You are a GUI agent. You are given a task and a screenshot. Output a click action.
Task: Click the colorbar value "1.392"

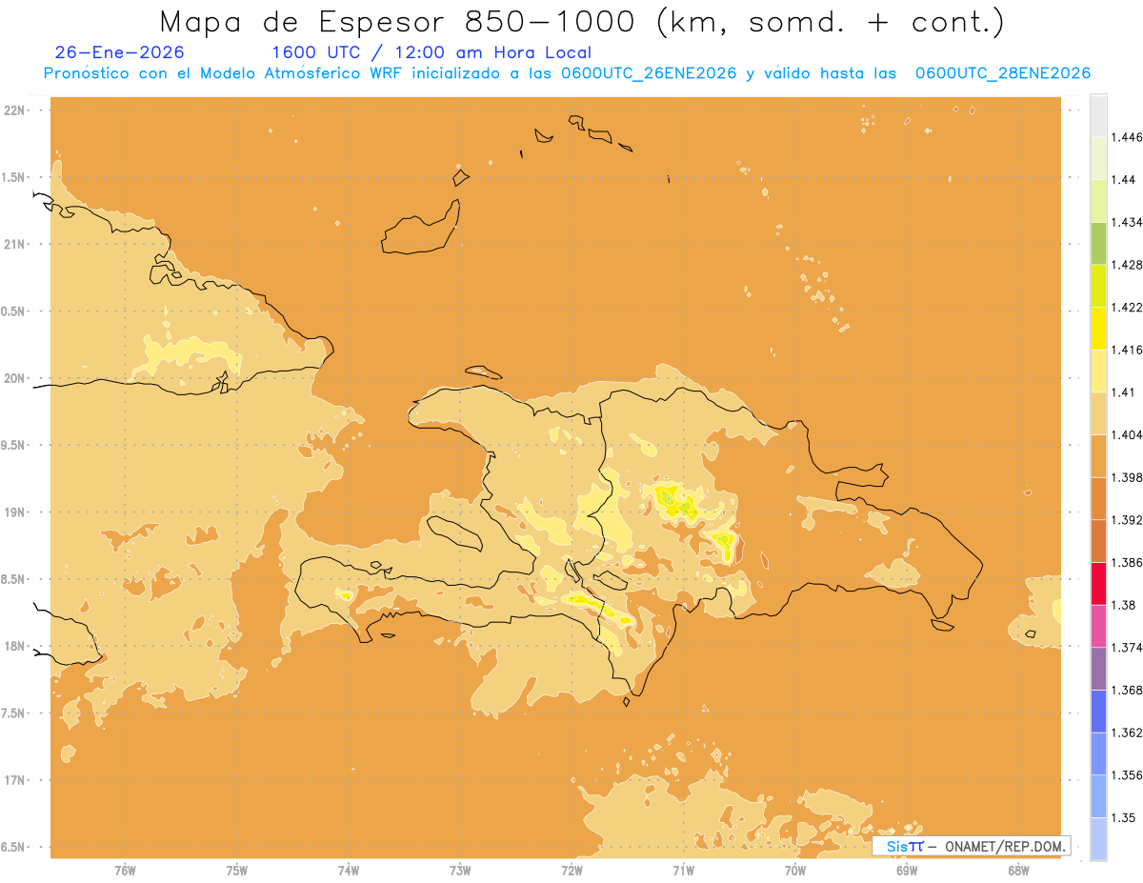pyautogui.click(x=1127, y=520)
